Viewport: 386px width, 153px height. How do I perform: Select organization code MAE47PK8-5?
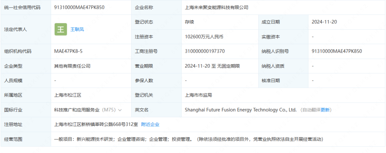68,51
